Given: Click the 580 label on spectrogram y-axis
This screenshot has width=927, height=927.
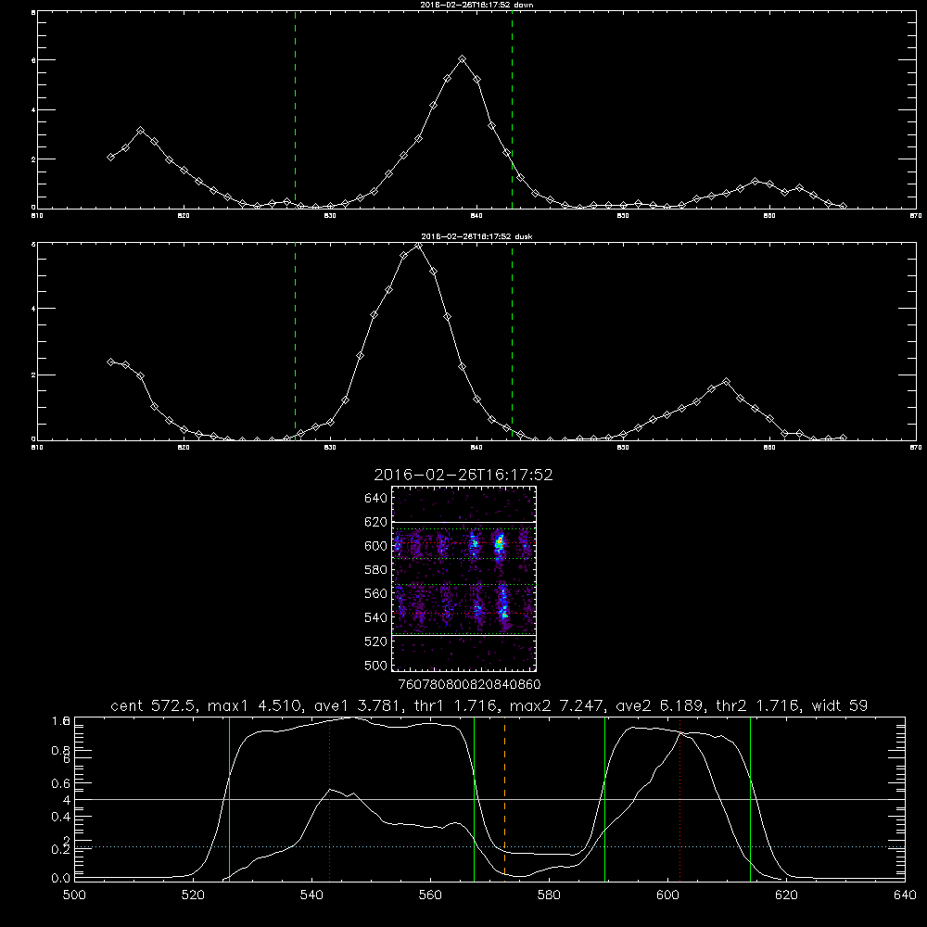Looking at the screenshot, I should point(376,570).
